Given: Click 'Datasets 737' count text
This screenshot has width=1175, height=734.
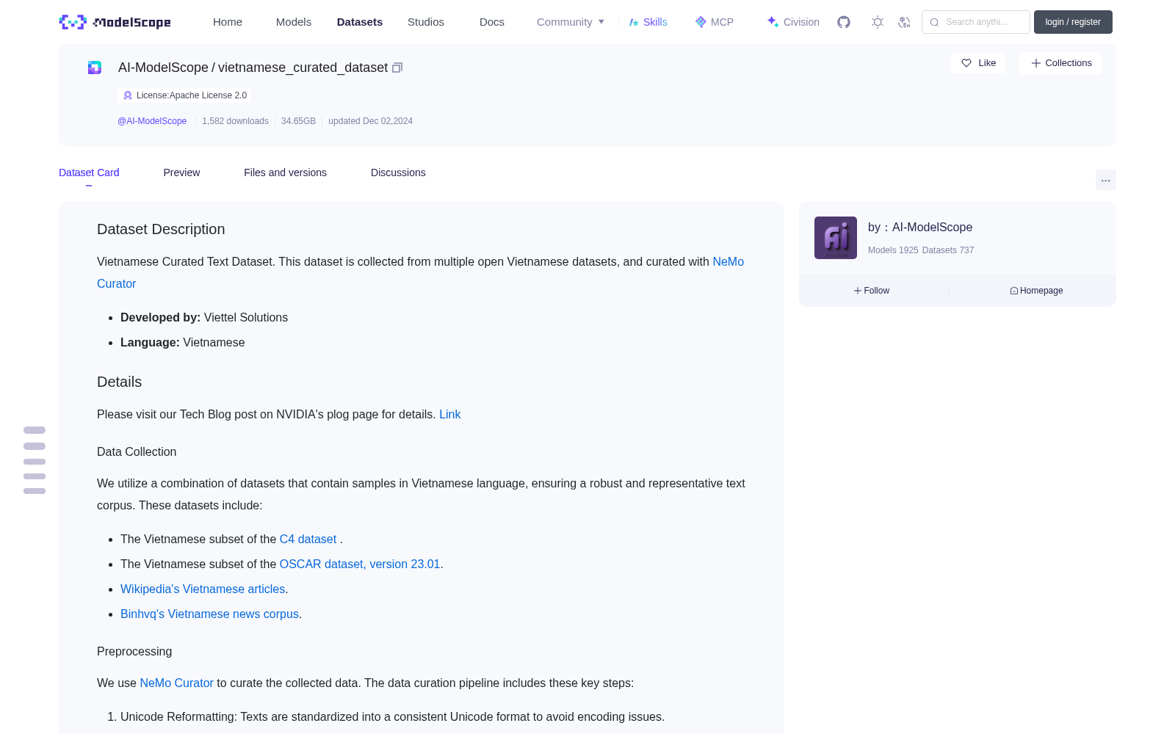Looking at the screenshot, I should coord(948,250).
